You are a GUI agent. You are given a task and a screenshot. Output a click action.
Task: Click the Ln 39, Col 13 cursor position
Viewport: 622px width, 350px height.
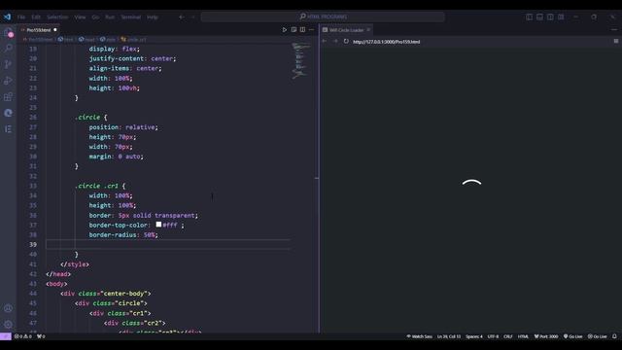[x=449, y=336]
